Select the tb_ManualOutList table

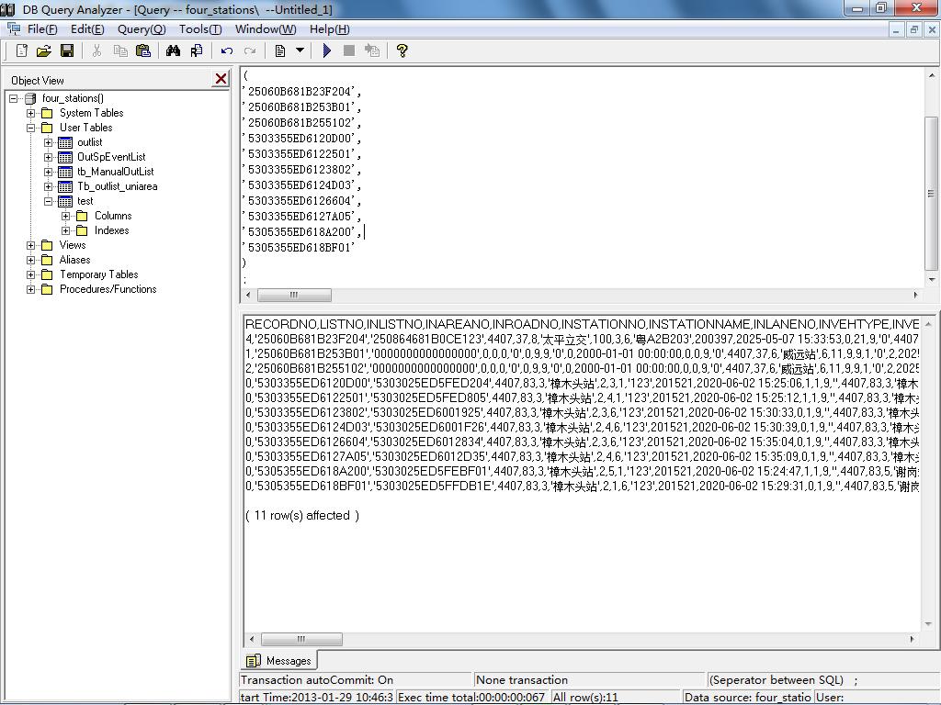coord(115,172)
